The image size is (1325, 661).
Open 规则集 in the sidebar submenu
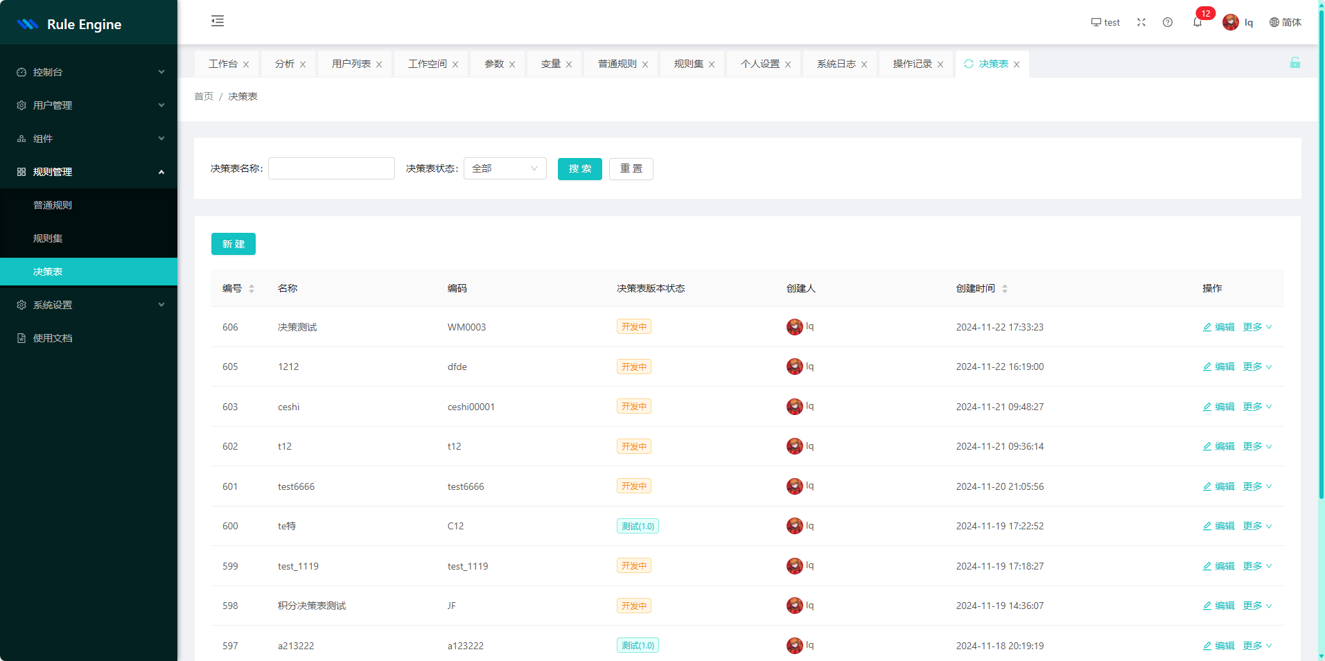pyautogui.click(x=48, y=238)
